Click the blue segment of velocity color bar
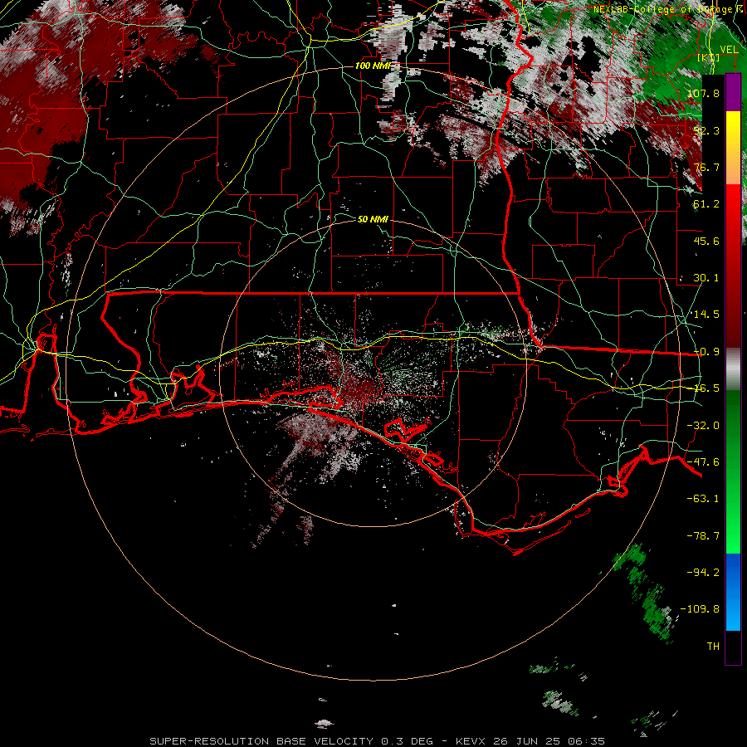 tap(733, 592)
